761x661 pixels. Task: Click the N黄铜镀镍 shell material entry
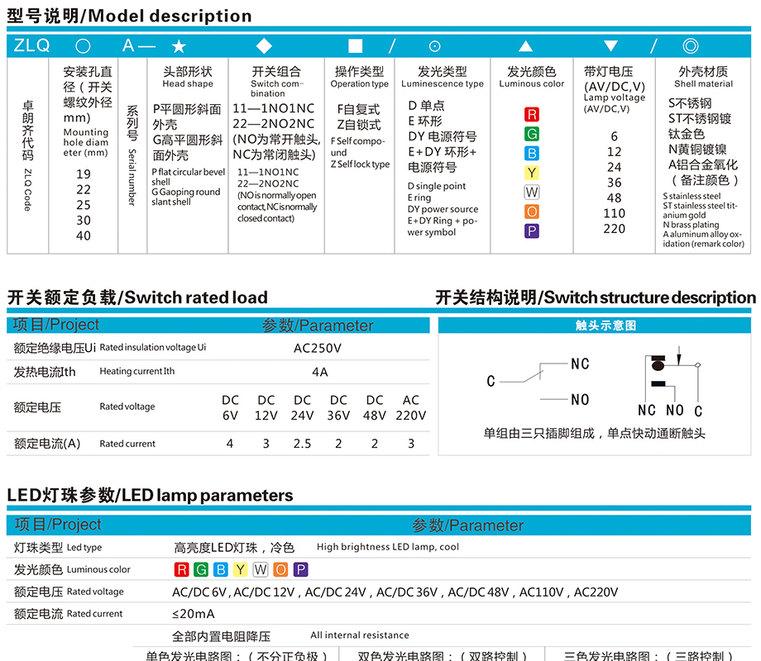pyautogui.click(x=697, y=150)
